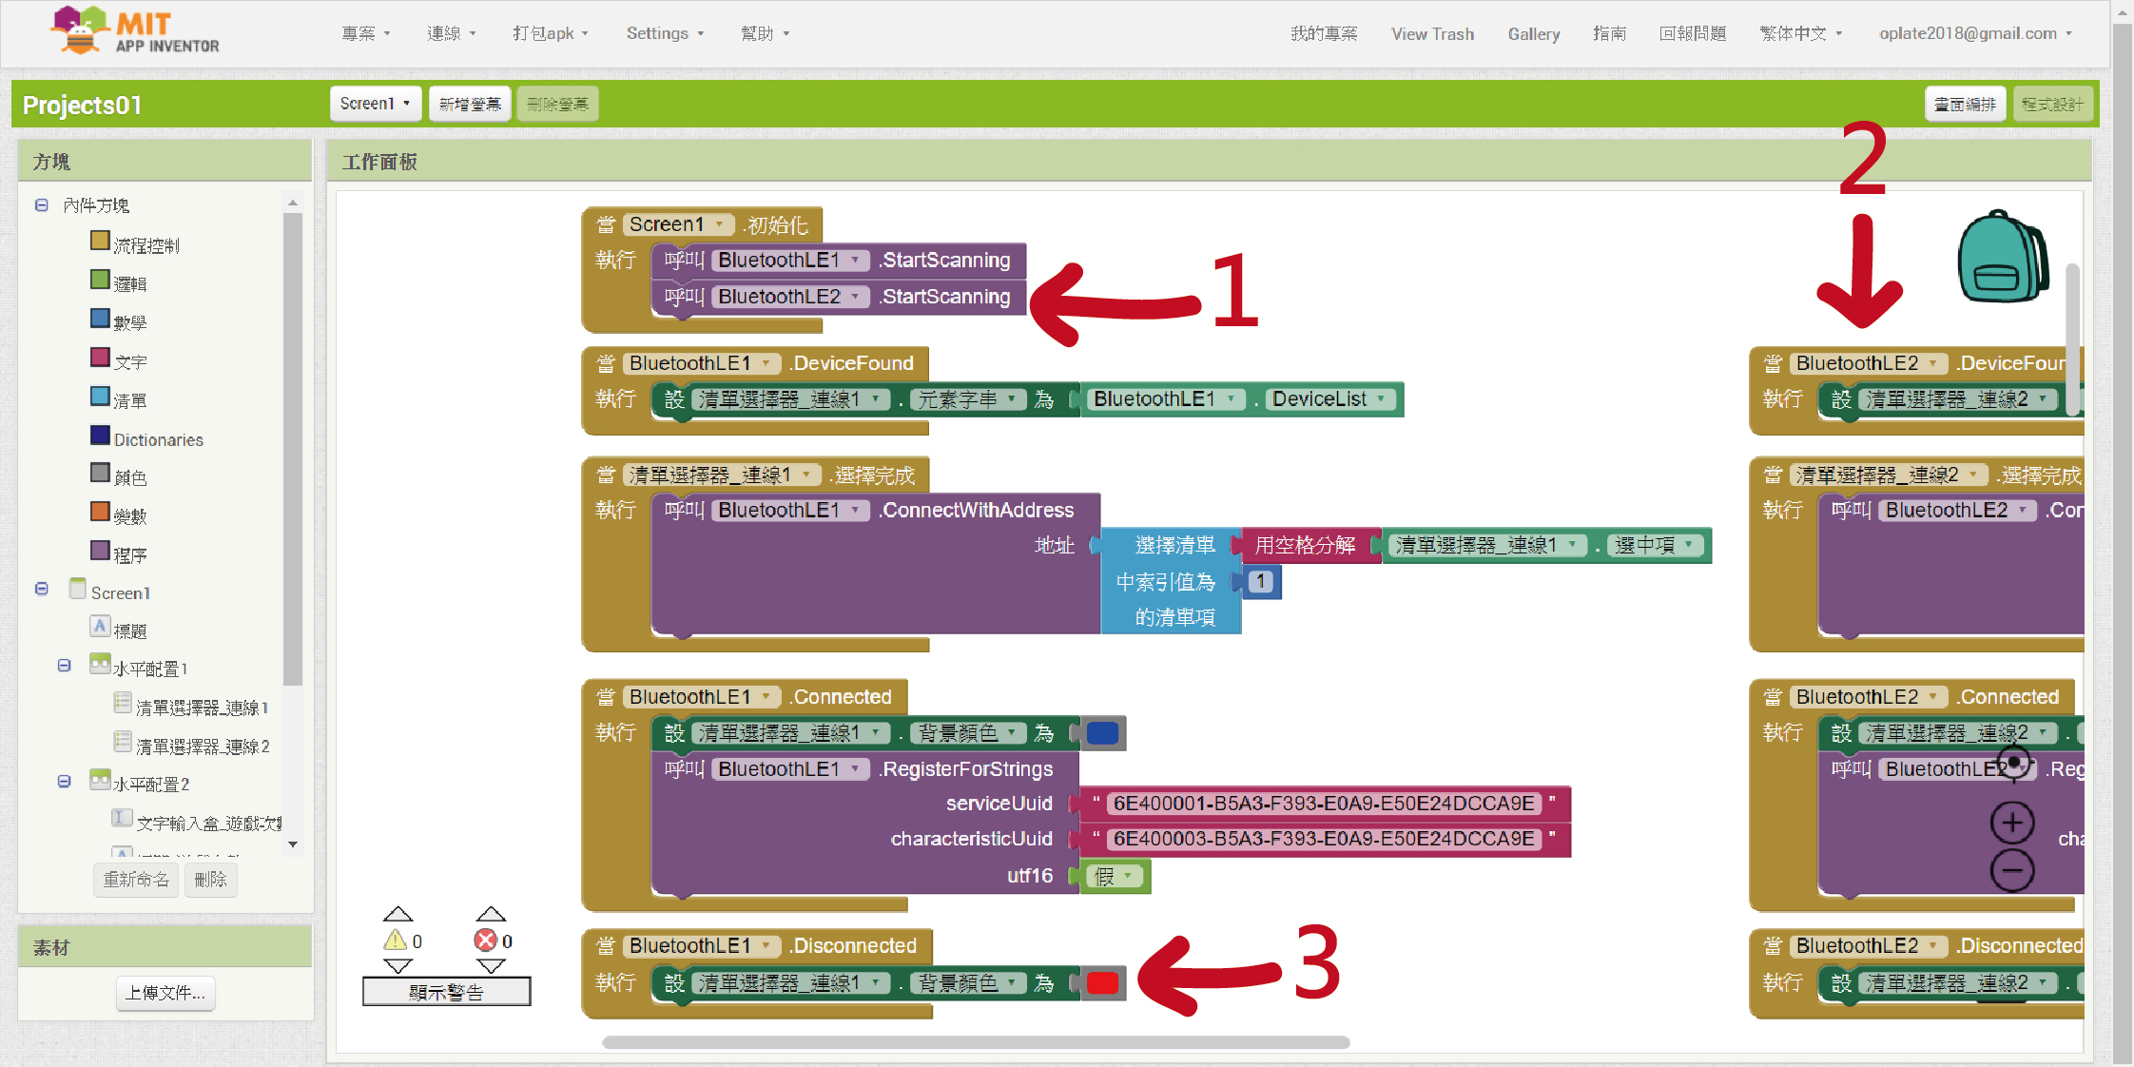The height and width of the screenshot is (1067, 2134).
Task: Open the 打包apk menu
Action: (550, 33)
